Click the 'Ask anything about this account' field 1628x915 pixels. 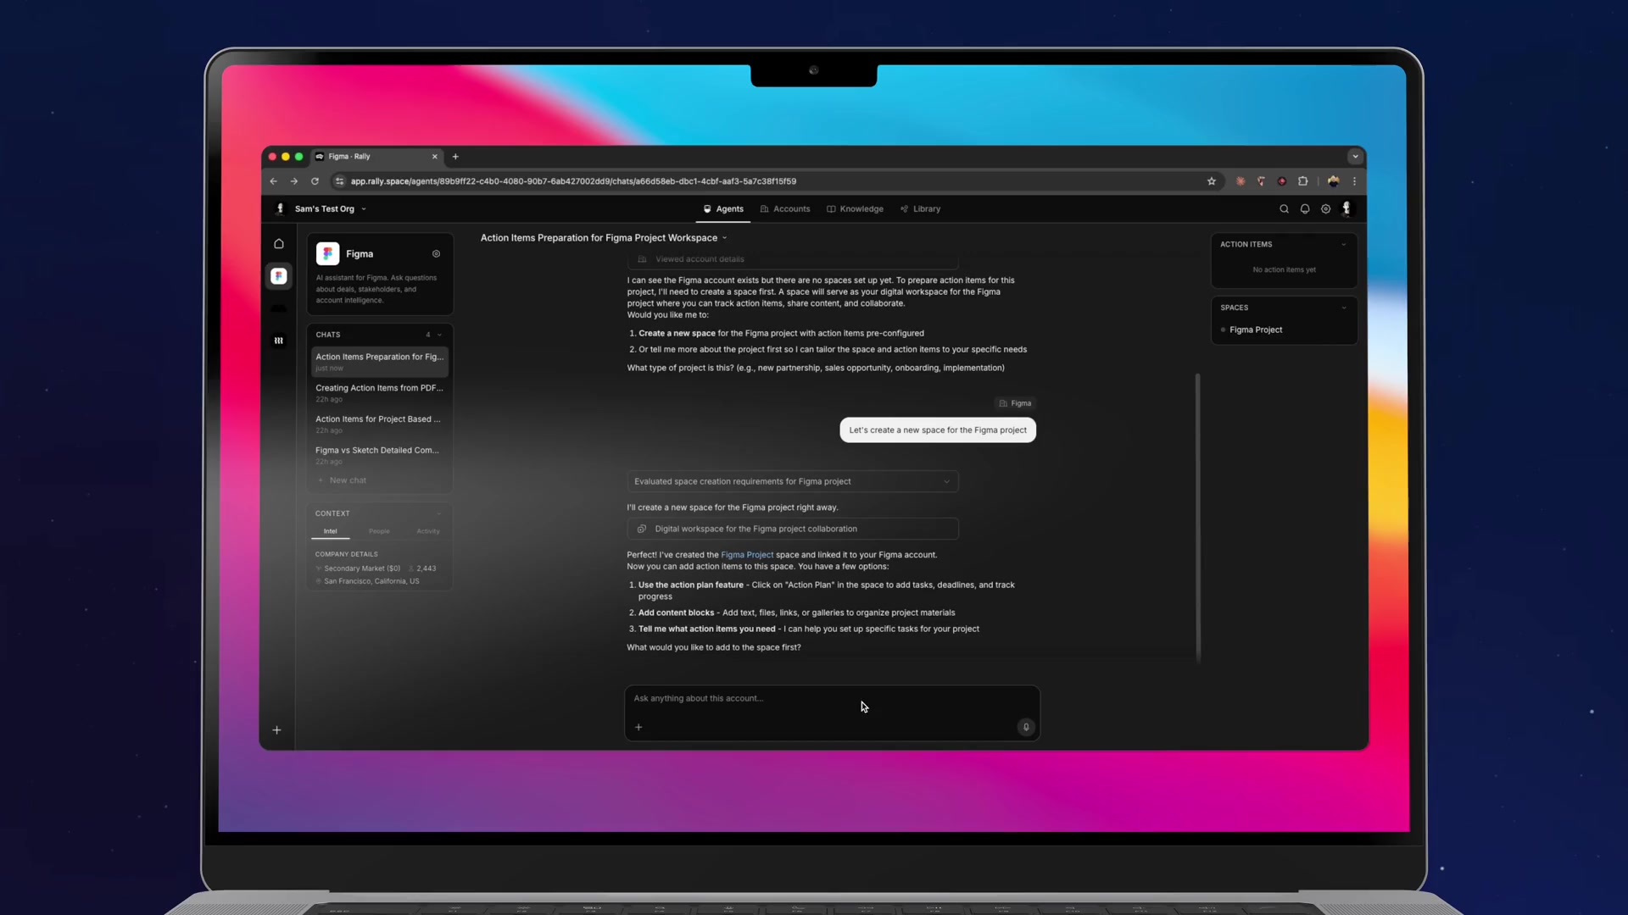(x=763, y=699)
